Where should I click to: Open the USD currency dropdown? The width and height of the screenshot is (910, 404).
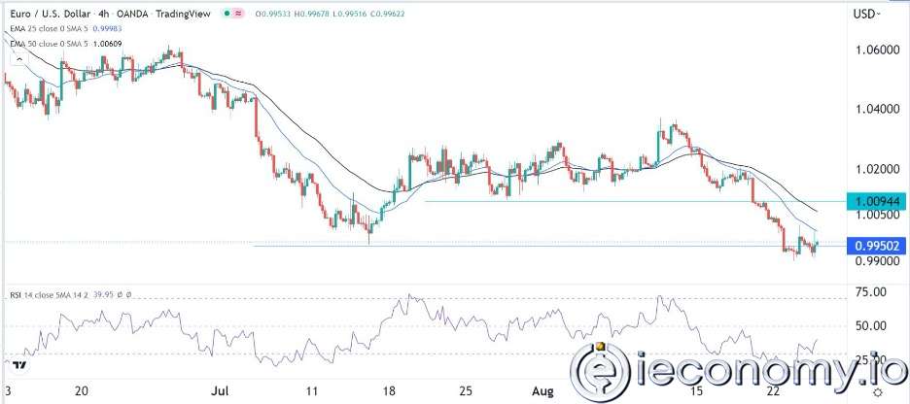click(866, 14)
